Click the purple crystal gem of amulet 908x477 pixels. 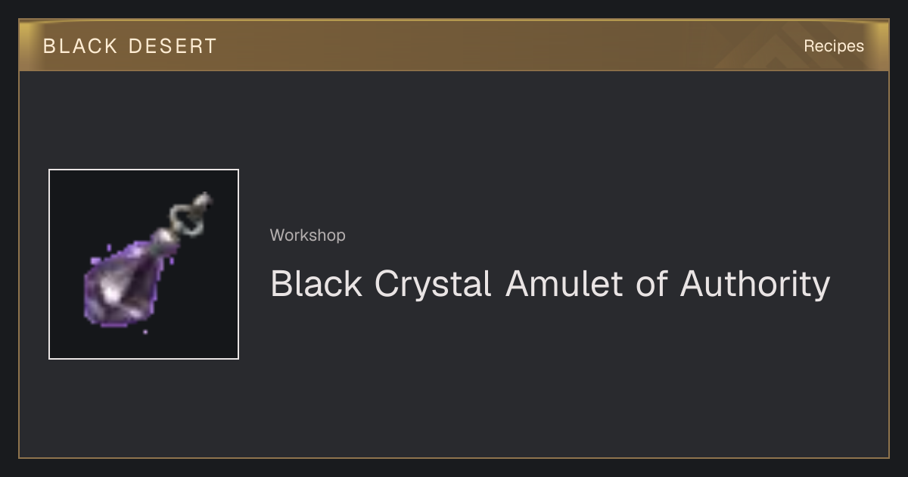126,281
